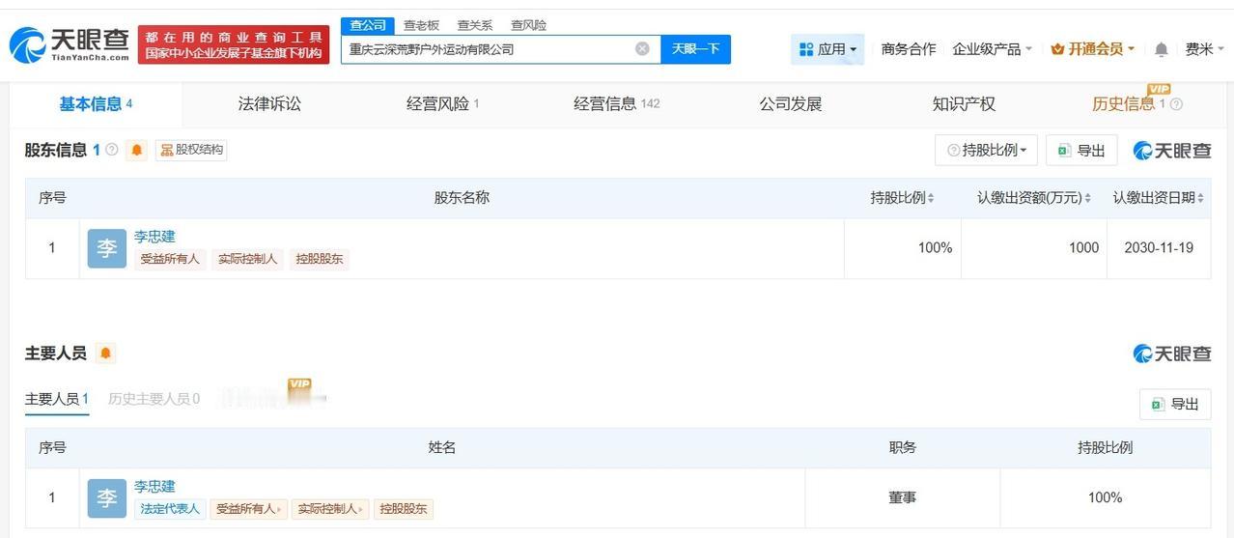Click the 股东名称 column header
Screen dimensions: 1234x538
(462, 198)
